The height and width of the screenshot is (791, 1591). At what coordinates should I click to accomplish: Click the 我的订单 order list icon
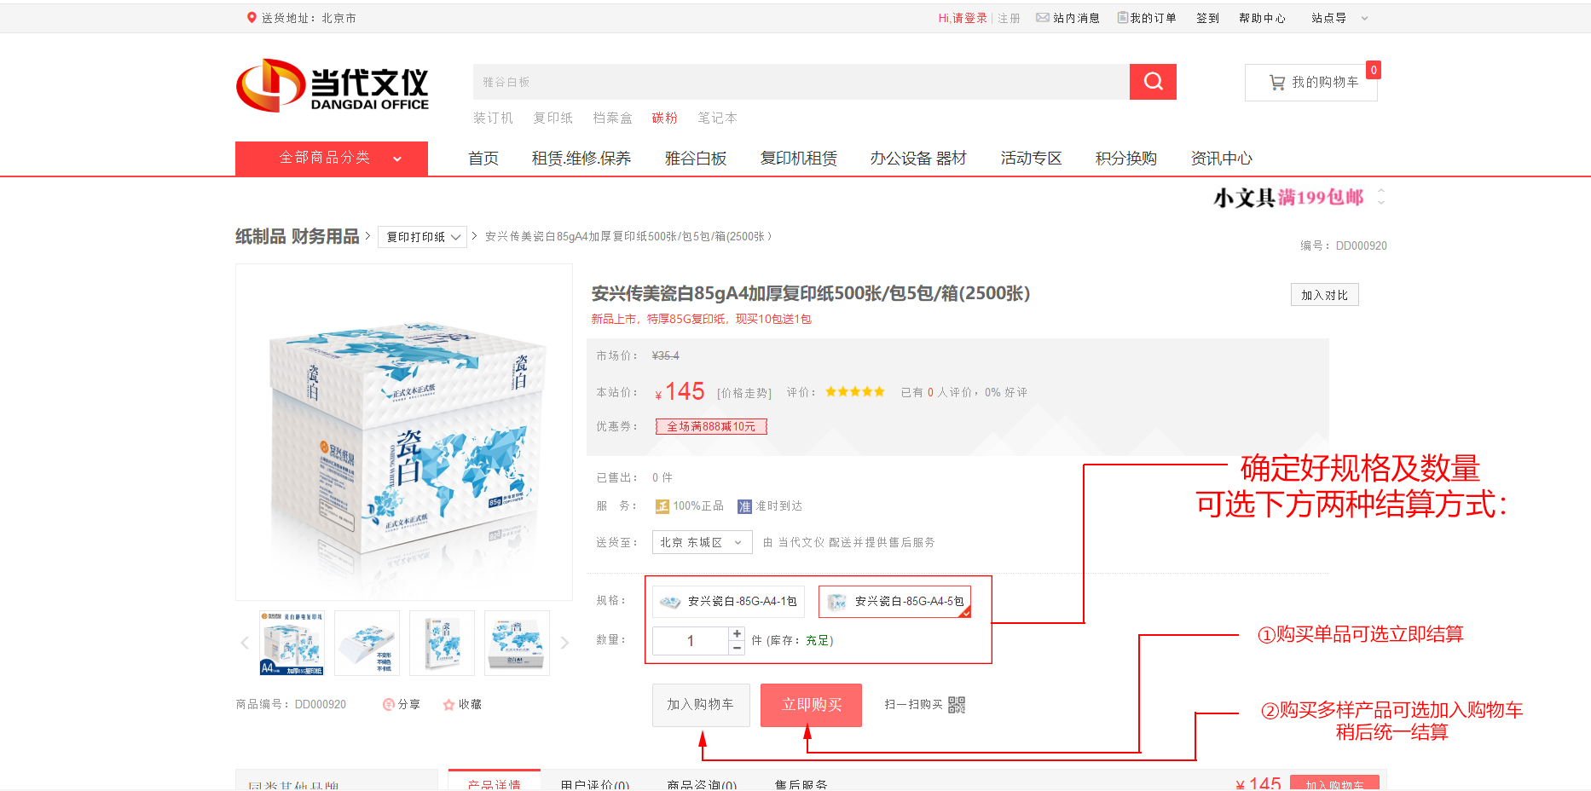(x=1123, y=17)
